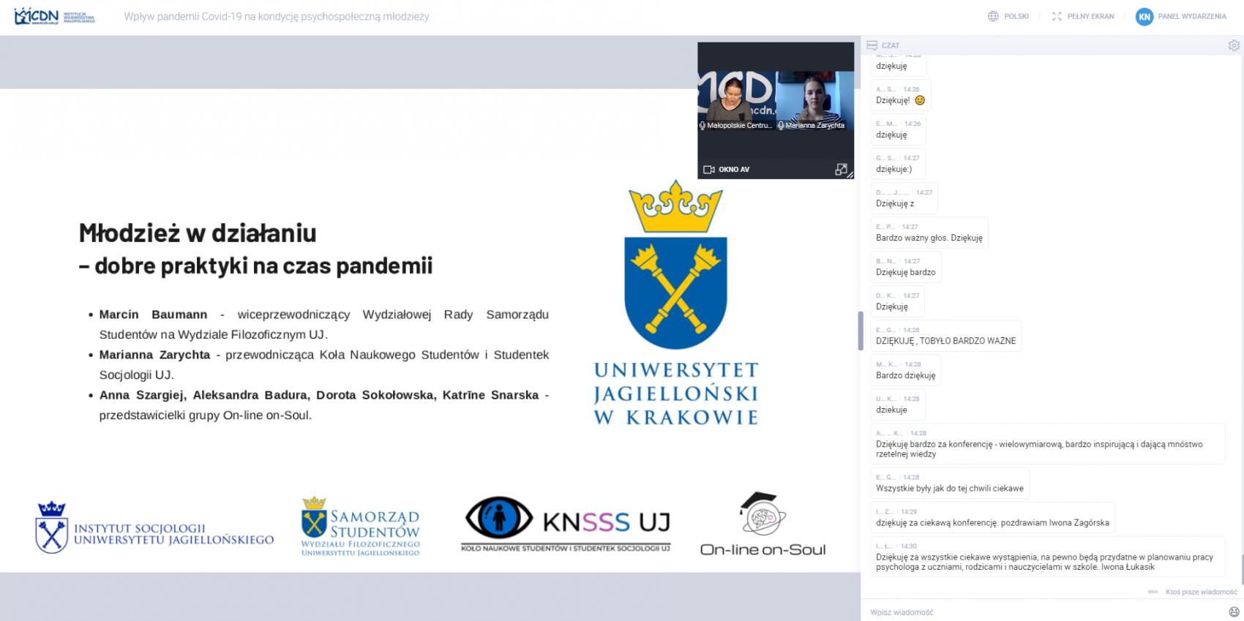Screen dimensions: 1244x621
Task: Click the 'dziękuje:)' chat message
Action: coord(898,165)
